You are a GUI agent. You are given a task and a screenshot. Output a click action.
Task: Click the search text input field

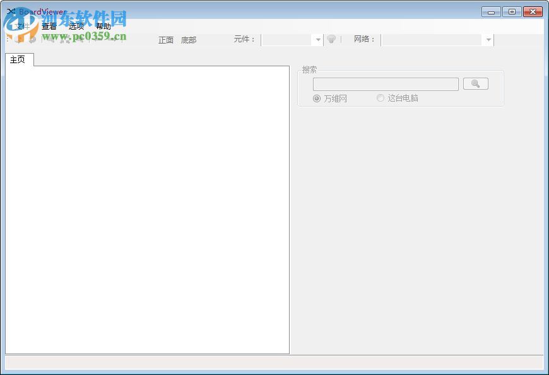(x=385, y=83)
